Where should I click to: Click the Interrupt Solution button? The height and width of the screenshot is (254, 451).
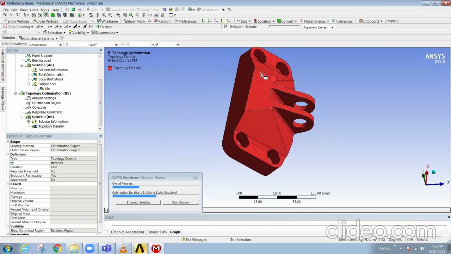(x=138, y=202)
